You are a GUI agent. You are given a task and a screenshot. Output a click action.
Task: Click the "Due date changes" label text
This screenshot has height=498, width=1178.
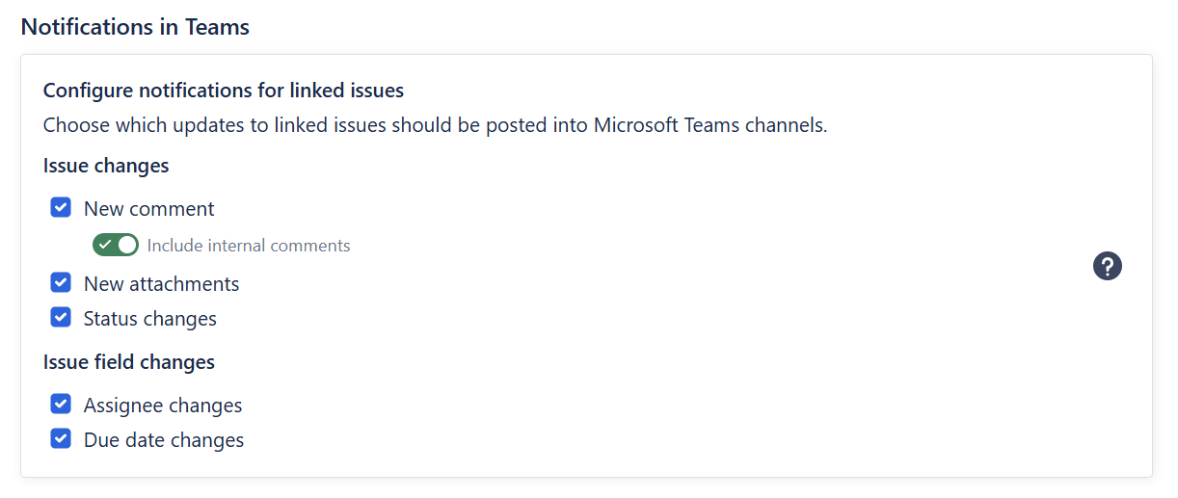(163, 440)
